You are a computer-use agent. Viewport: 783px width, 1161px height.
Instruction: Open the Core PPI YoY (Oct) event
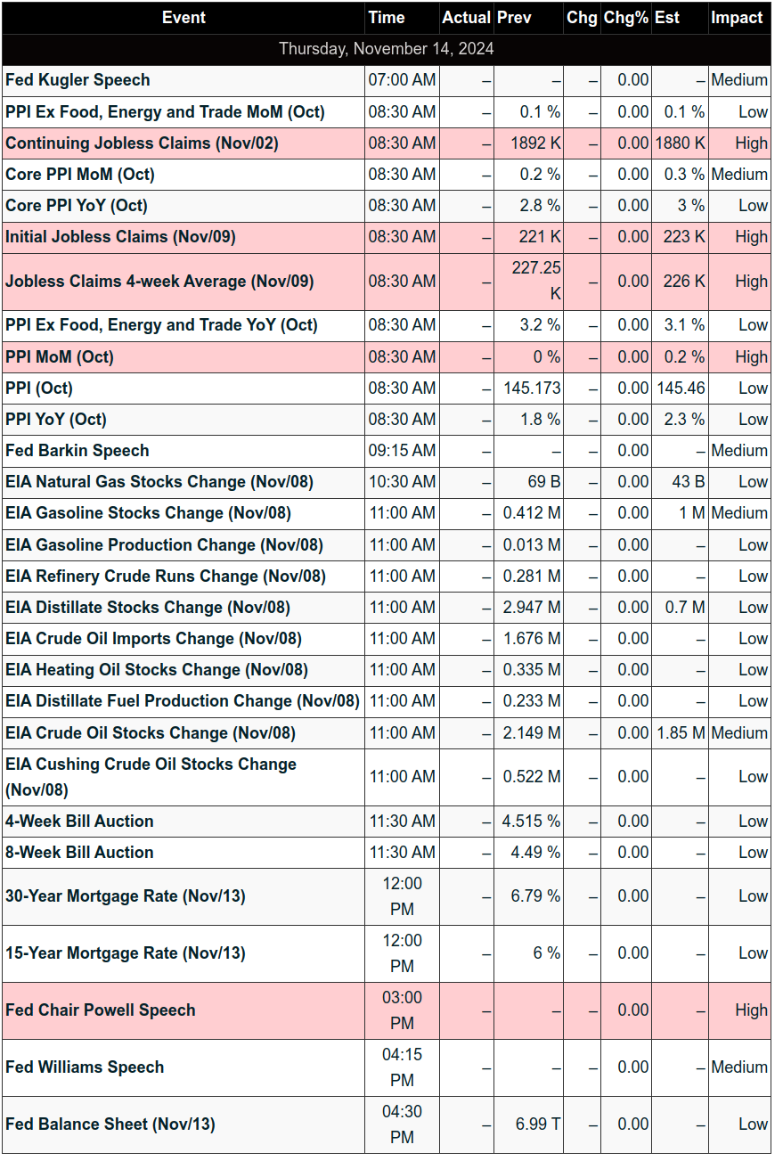click(77, 206)
